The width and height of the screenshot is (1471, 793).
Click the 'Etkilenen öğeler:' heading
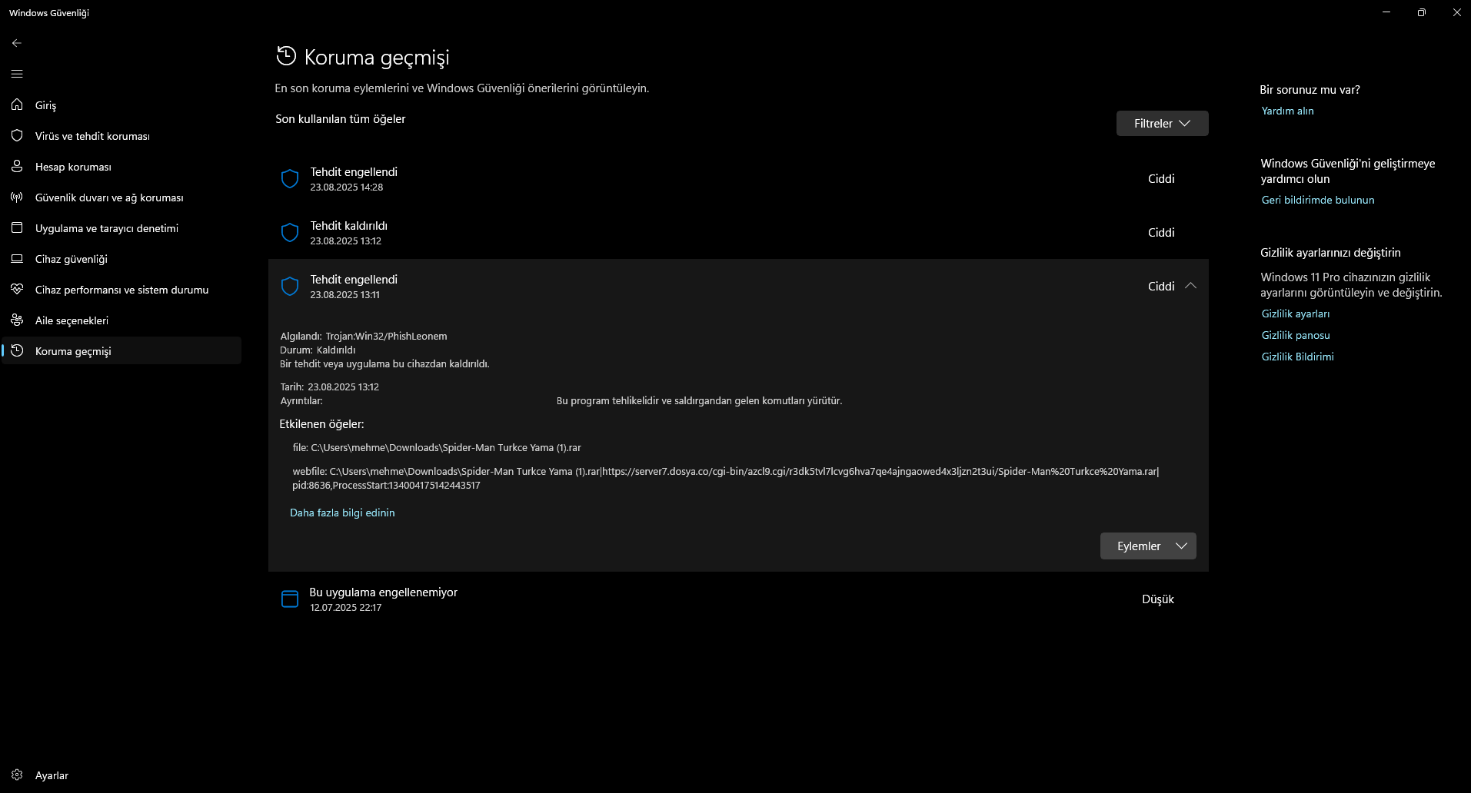pyautogui.click(x=321, y=424)
